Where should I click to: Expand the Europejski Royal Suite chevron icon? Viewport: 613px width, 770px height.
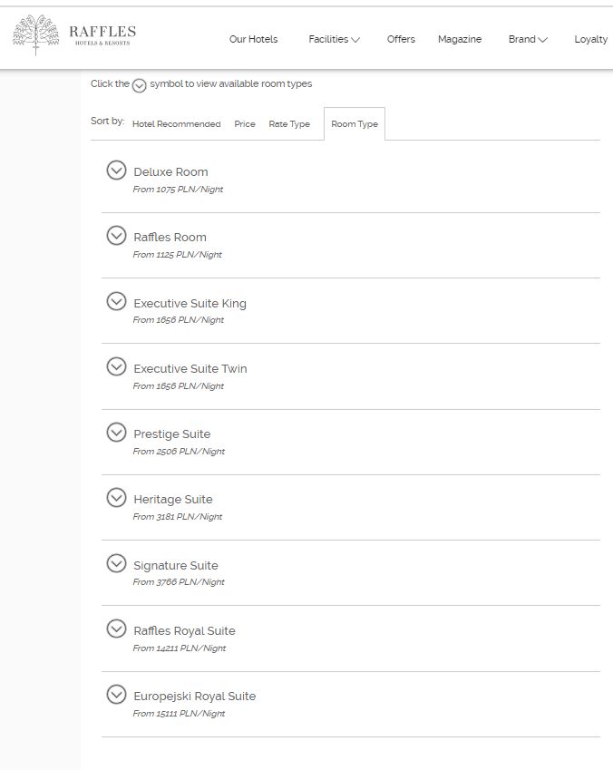116,694
